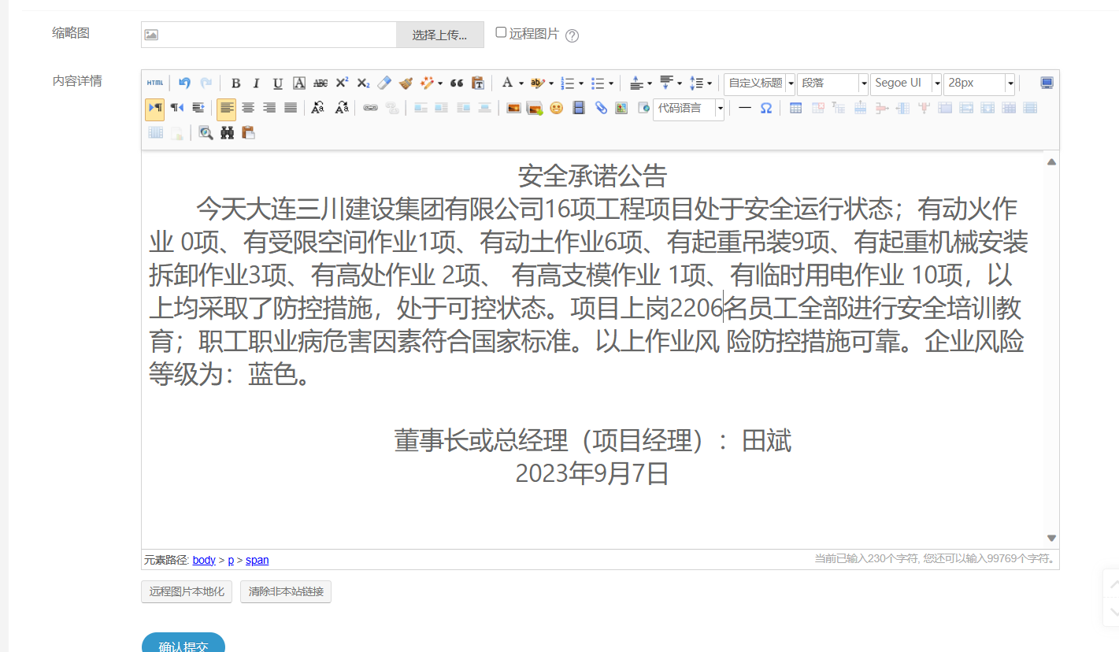The image size is (1119, 652).
Task: Toggle underline formatting
Action: tap(278, 83)
